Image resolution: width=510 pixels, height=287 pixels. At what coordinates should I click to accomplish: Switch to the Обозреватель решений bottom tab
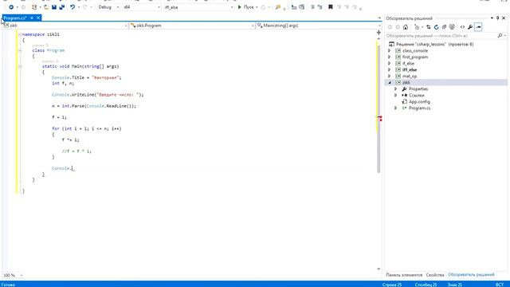(471, 275)
